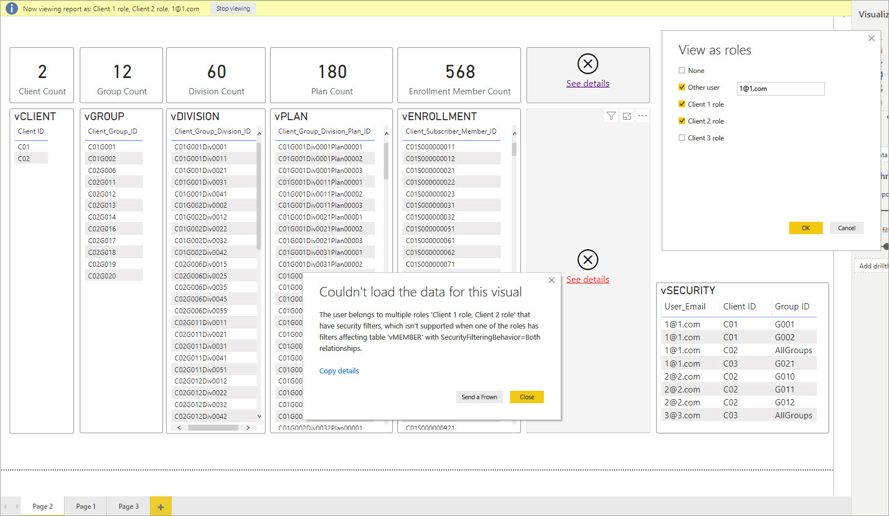Enable the Client 3 role checkbox

click(682, 138)
